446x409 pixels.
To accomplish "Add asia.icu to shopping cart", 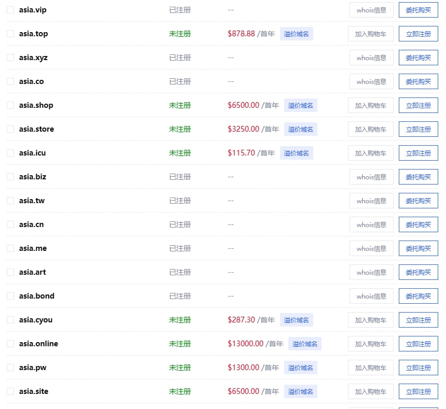I will coord(370,153).
